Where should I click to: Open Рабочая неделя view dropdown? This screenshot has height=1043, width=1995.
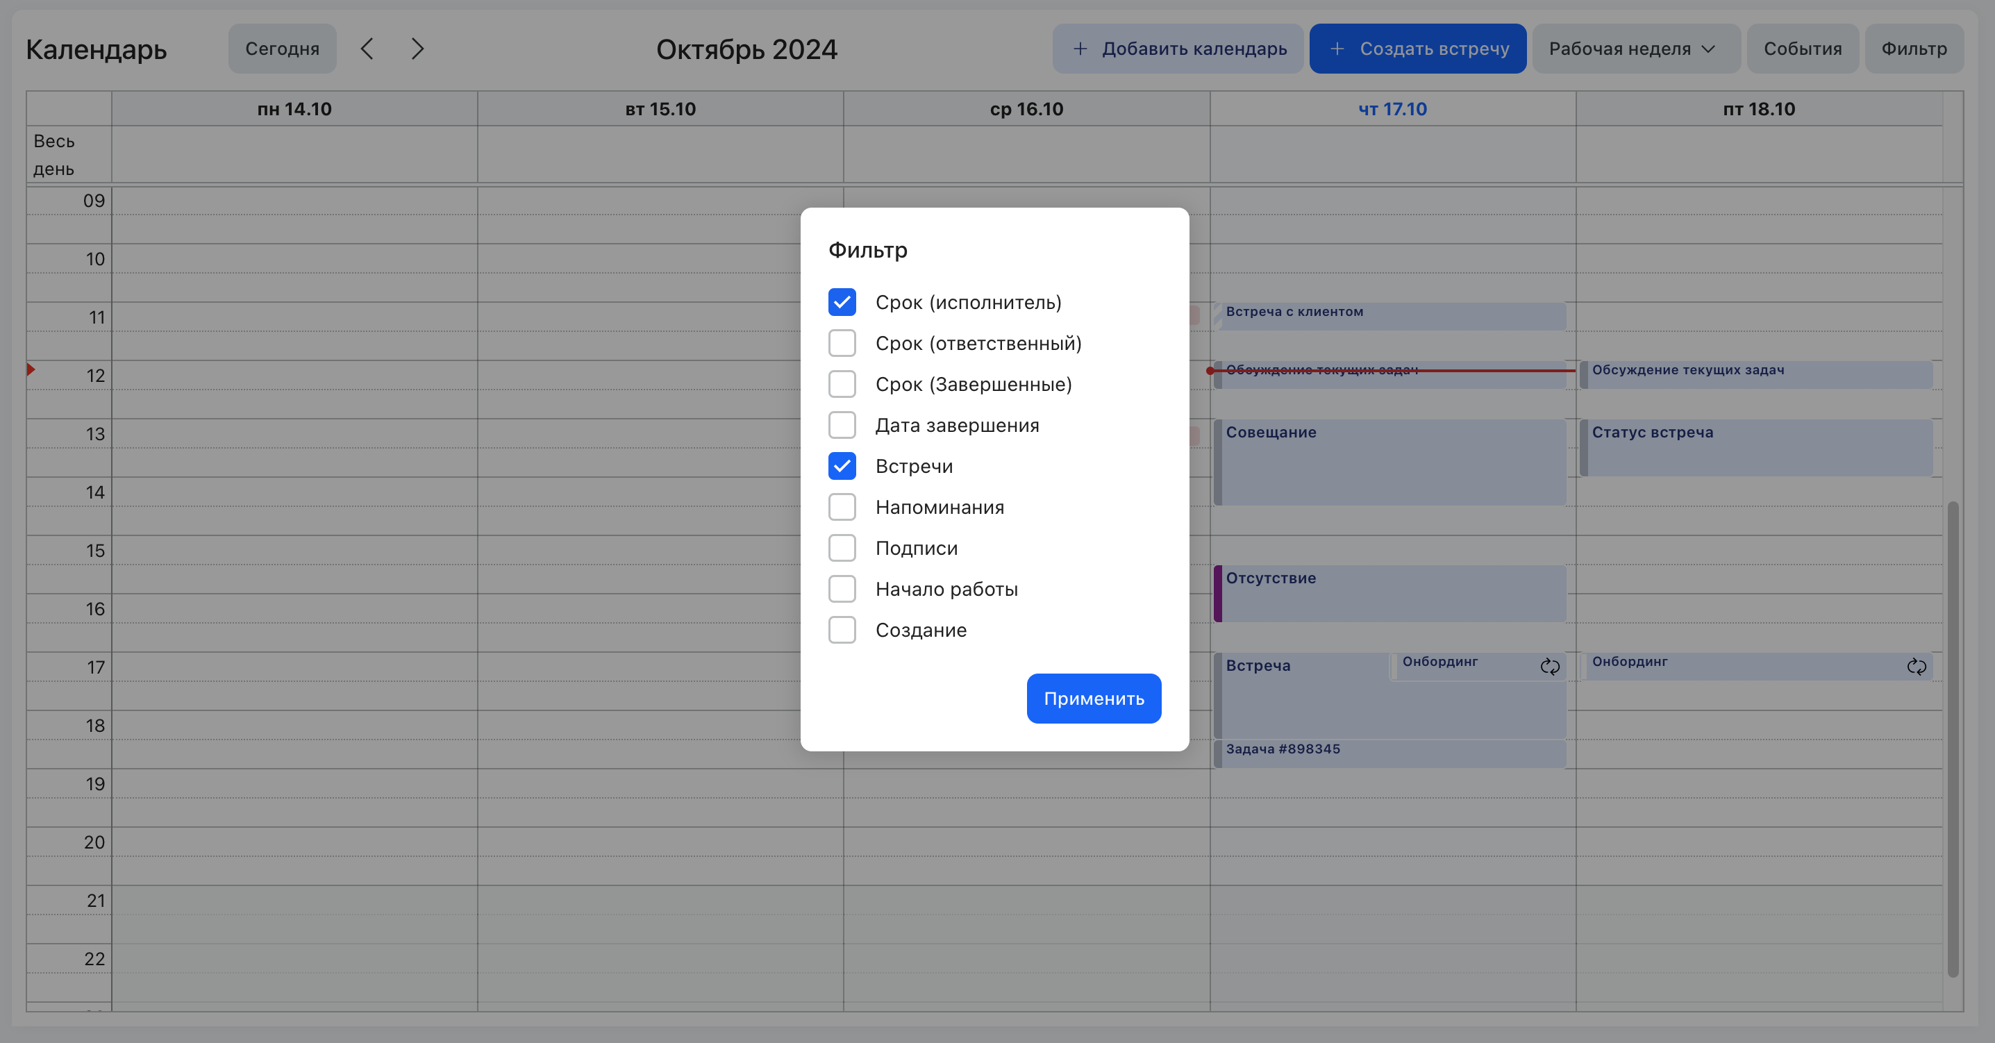[x=1636, y=49]
